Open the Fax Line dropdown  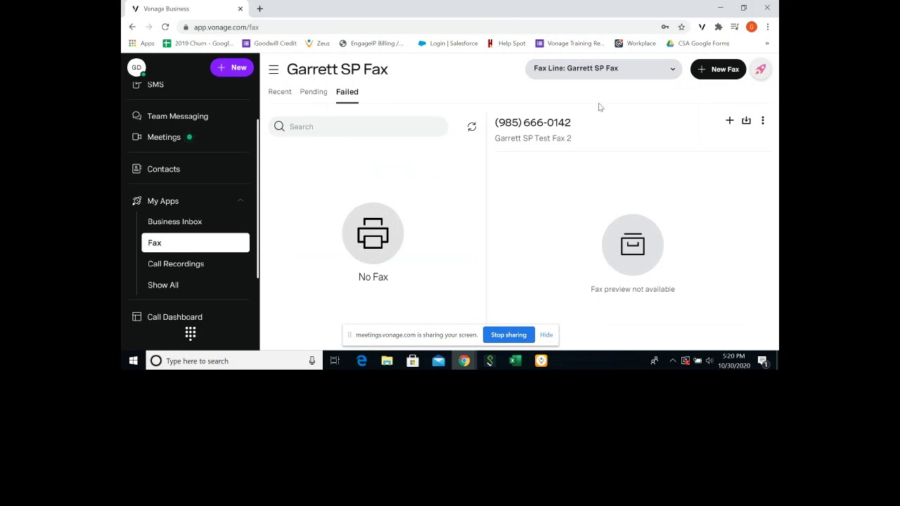point(603,68)
